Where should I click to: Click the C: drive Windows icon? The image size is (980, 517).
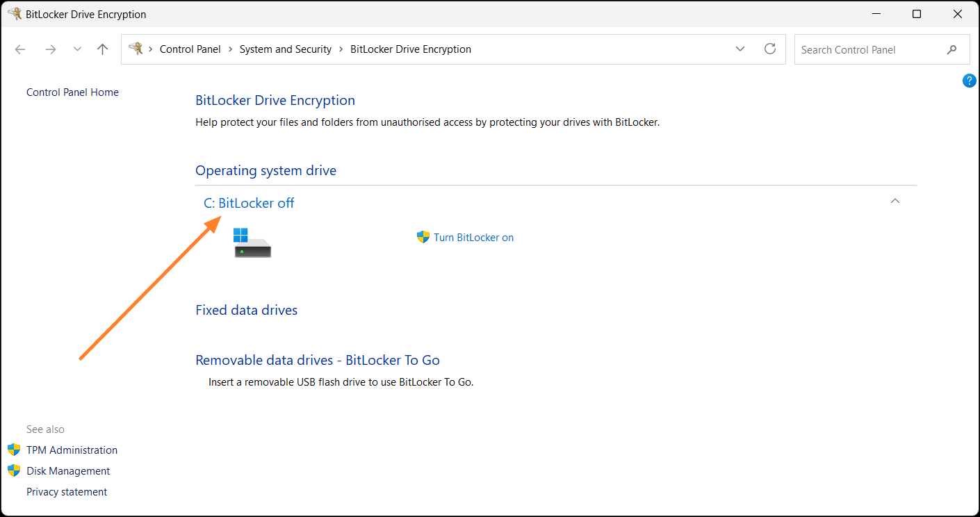tap(252, 243)
